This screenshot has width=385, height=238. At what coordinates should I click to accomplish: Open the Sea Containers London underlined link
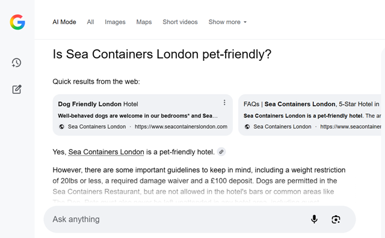pyautogui.click(x=106, y=152)
